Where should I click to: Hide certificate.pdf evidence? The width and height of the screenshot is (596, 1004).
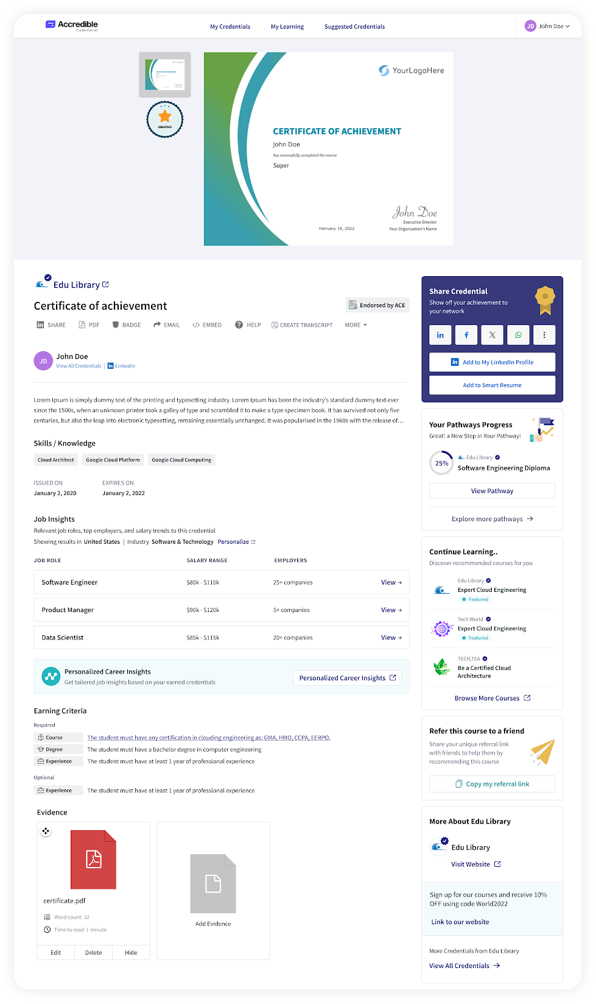(131, 953)
